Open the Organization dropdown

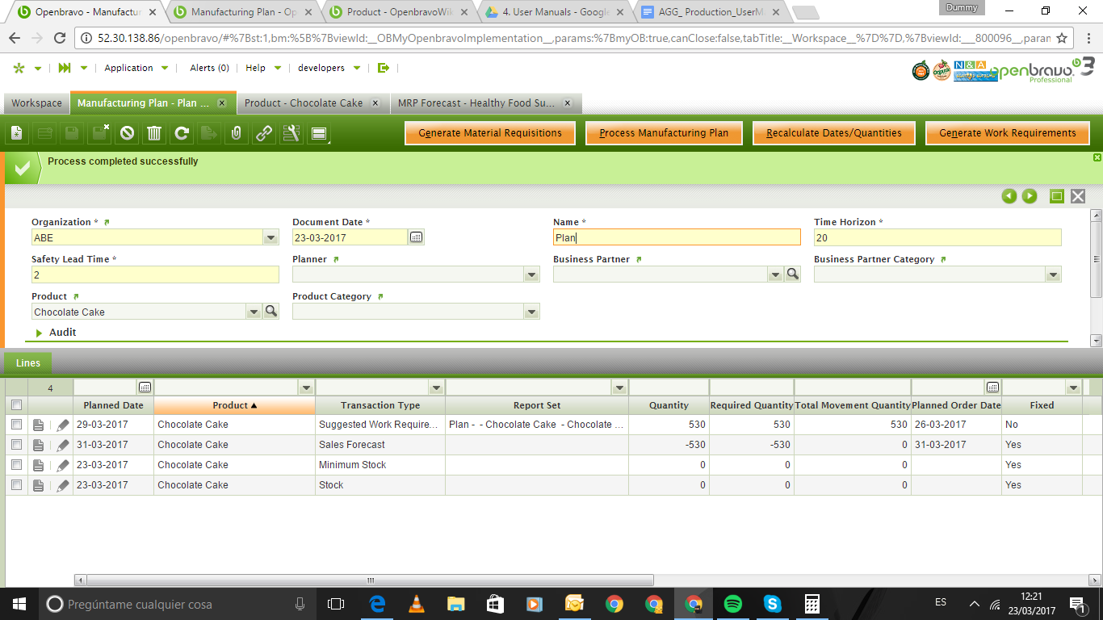271,237
